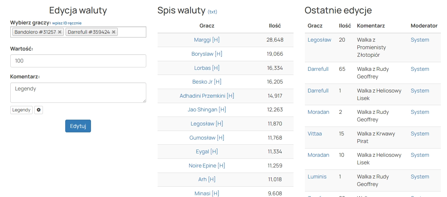Viewport: 447px width, 197px height.
Task: Remove Bandolero #31257 tag
Action: (x=60, y=32)
